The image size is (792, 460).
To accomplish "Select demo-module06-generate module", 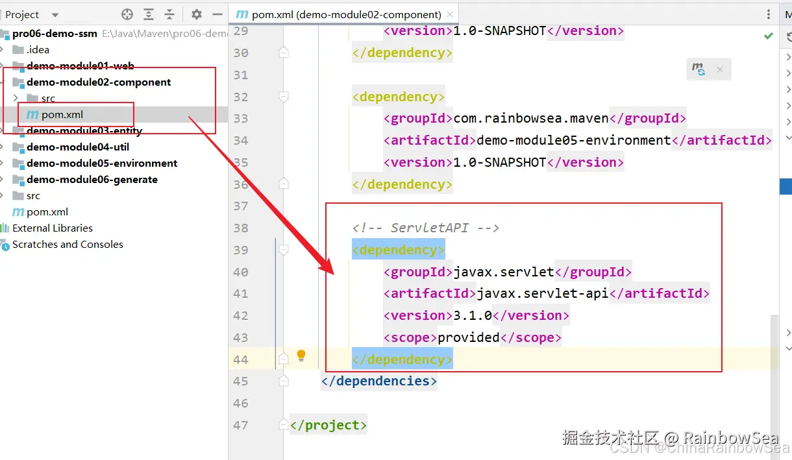I will pyautogui.click(x=92, y=179).
